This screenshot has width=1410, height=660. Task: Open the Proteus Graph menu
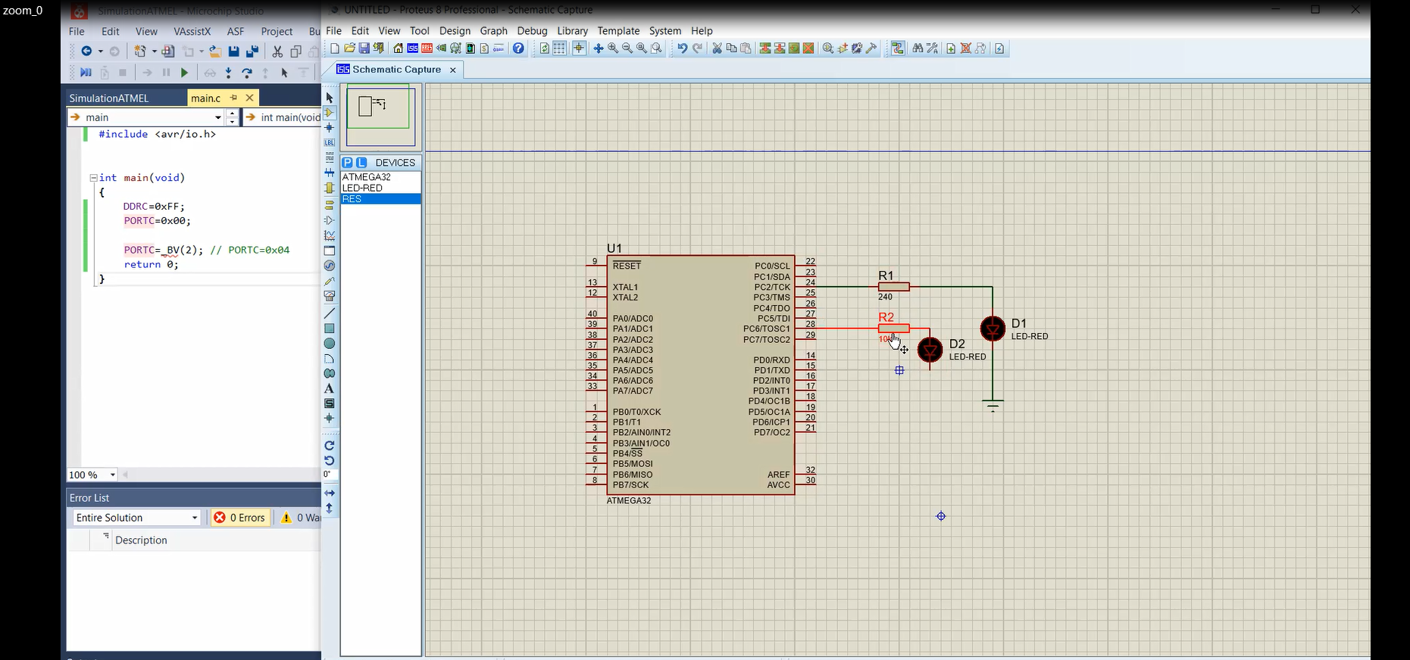tap(493, 31)
